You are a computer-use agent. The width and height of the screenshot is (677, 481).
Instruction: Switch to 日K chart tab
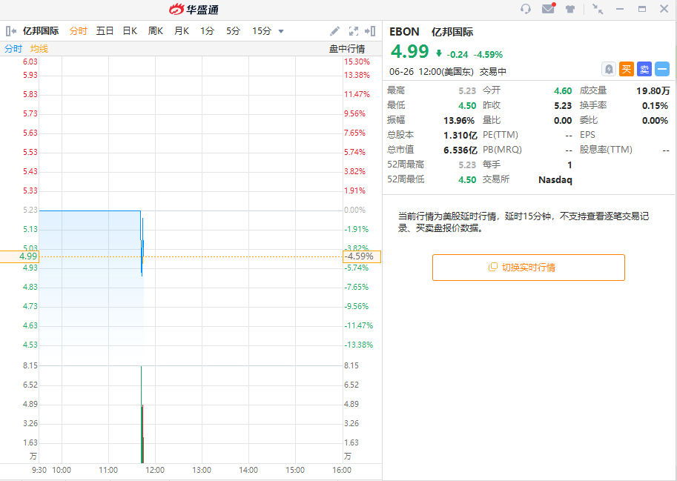coord(130,31)
